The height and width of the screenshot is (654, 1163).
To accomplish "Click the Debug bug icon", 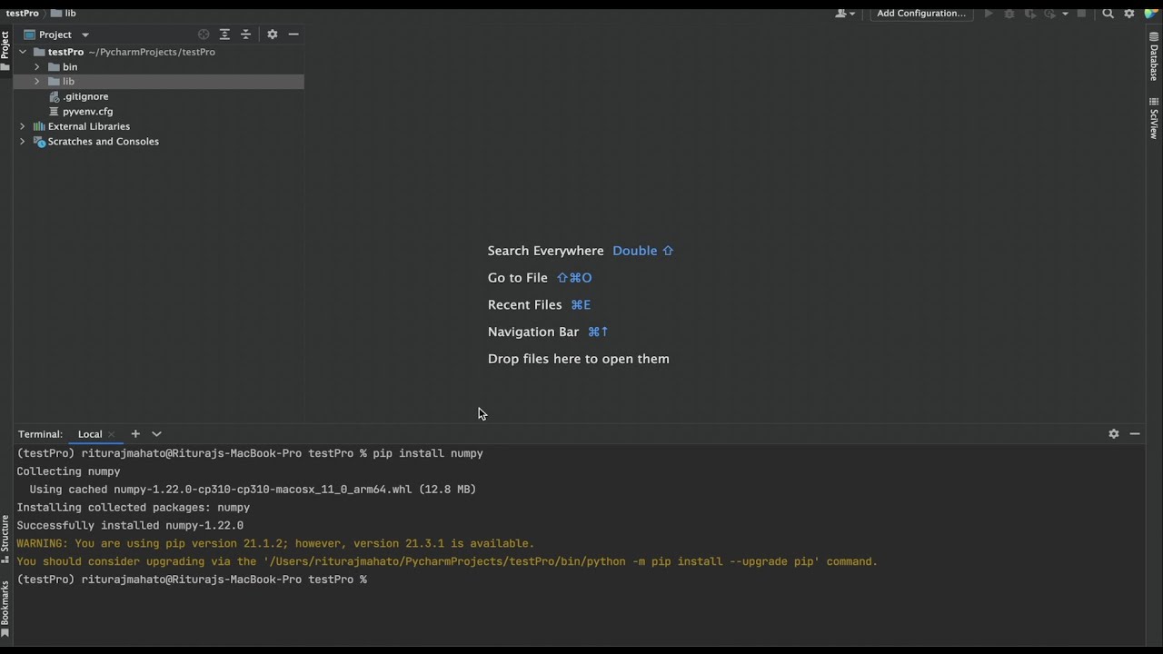I will coord(1009,14).
